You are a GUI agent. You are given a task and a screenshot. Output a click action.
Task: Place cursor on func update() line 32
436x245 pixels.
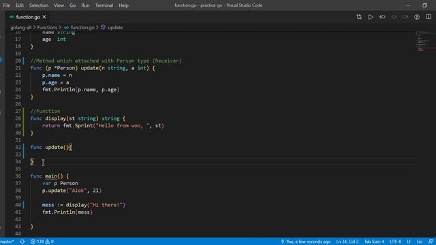point(51,147)
